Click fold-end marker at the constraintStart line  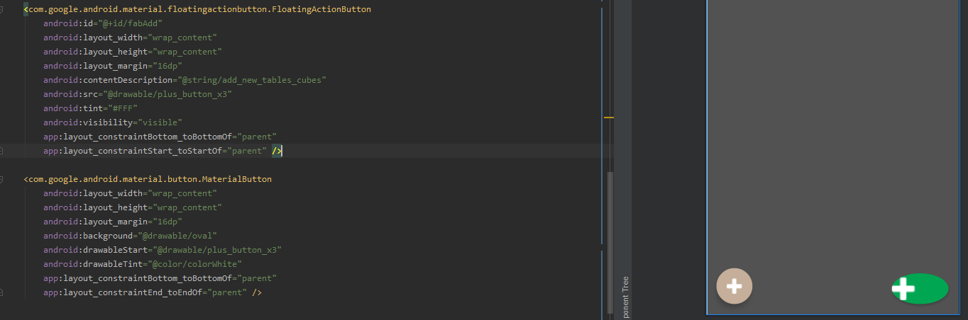coord(2,151)
